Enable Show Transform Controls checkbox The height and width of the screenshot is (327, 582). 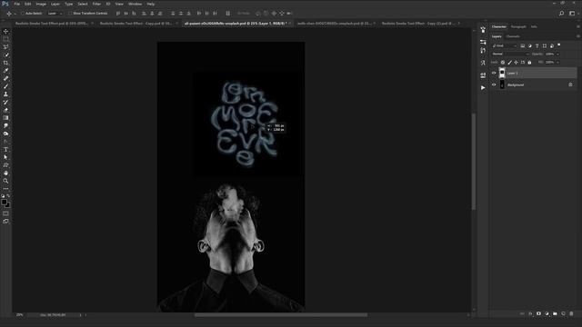(70, 14)
